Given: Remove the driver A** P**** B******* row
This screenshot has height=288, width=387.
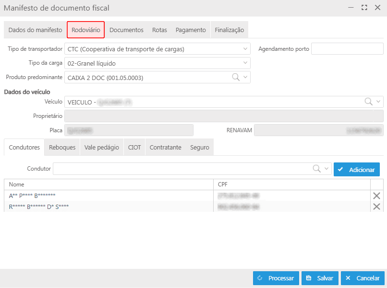Looking at the screenshot, I should [376, 196].
